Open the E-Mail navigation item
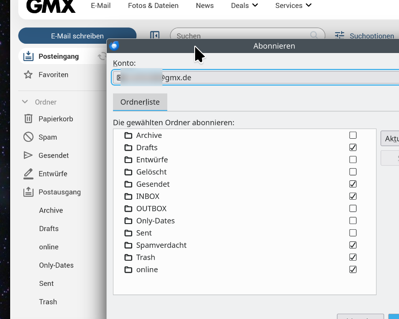This screenshot has height=319, width=399. tap(101, 5)
